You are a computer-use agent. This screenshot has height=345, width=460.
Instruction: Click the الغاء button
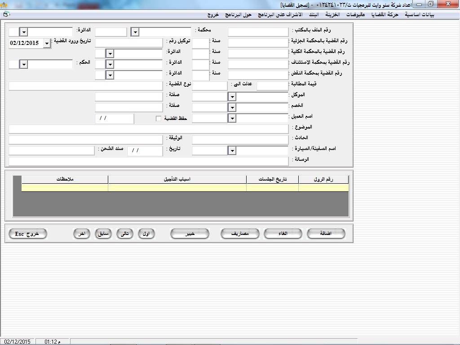click(283, 234)
